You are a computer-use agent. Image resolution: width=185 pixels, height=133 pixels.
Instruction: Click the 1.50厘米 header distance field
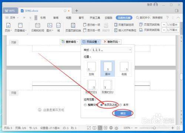coord(172,25)
